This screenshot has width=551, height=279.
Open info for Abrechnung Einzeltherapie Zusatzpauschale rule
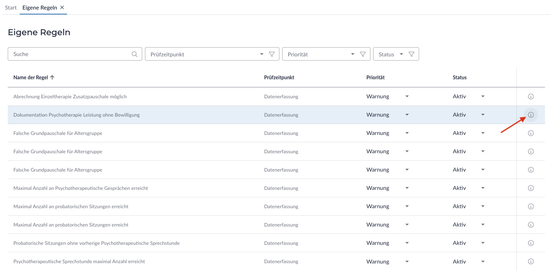(531, 97)
